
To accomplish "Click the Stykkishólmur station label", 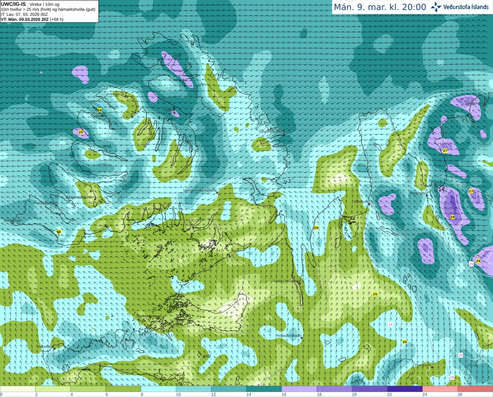I will [x=147, y=316].
